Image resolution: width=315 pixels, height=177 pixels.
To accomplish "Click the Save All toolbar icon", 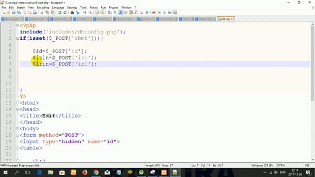I will pyautogui.click(x=19, y=12).
